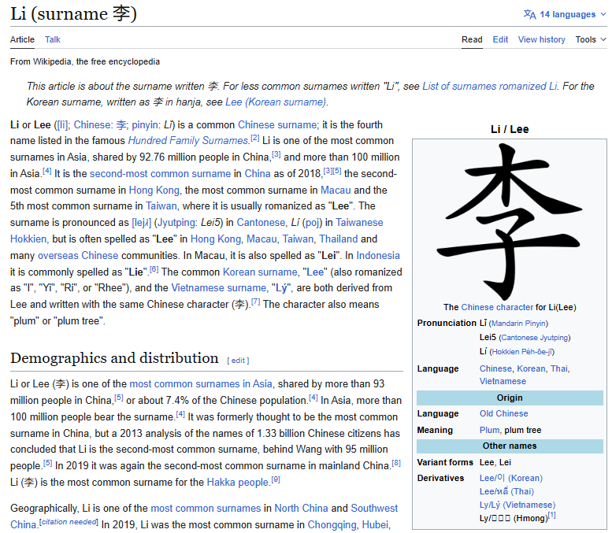
Task: Open the [lej˩] Cantonese IPA link
Action: [142, 222]
